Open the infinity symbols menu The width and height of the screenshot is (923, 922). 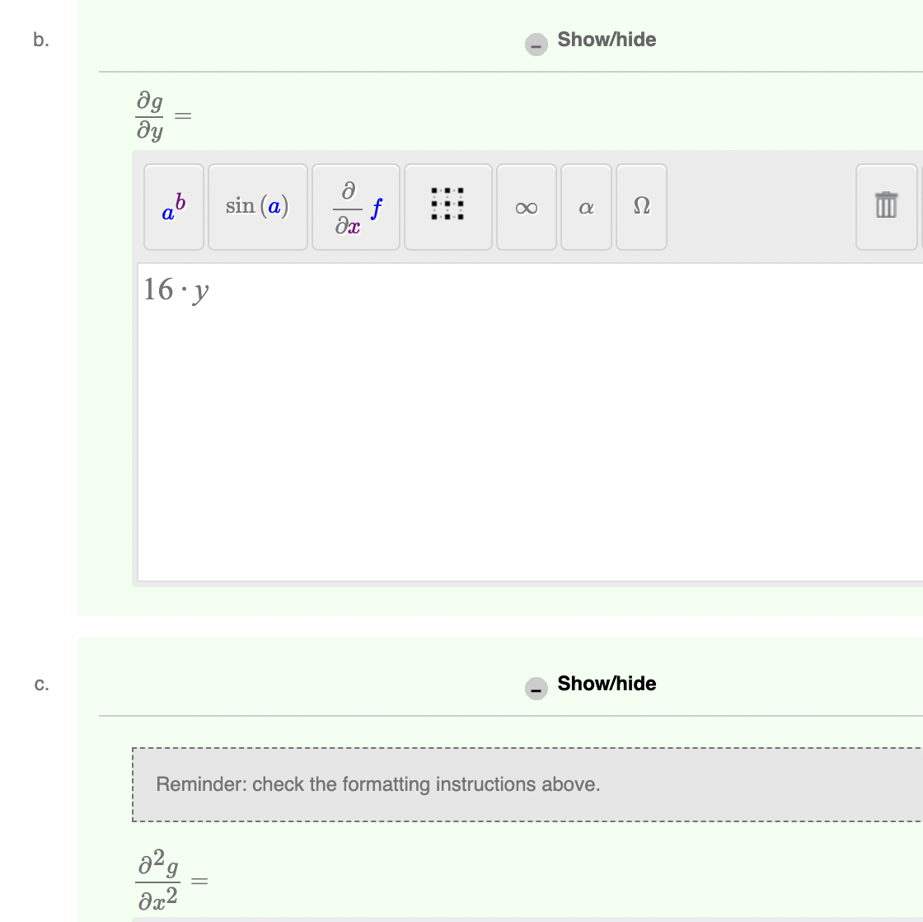527,207
